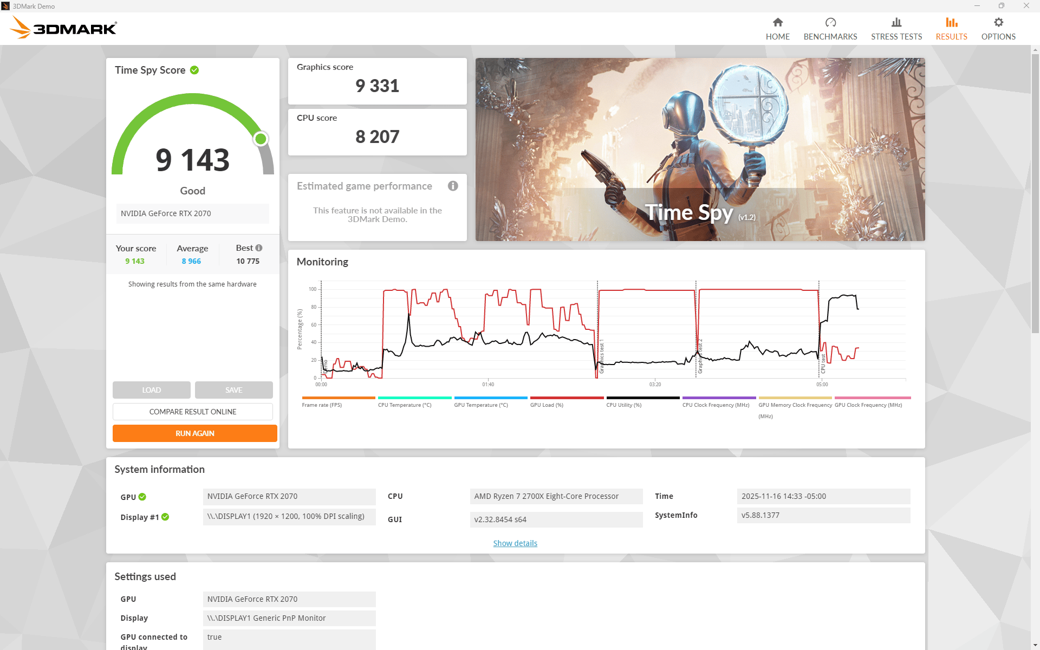The width and height of the screenshot is (1040, 650).
Task: Click the RUN AGAIN button
Action: 195,433
